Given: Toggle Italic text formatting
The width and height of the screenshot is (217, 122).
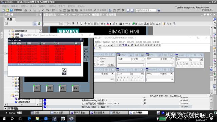Looking at the screenshot, I should [77, 24].
